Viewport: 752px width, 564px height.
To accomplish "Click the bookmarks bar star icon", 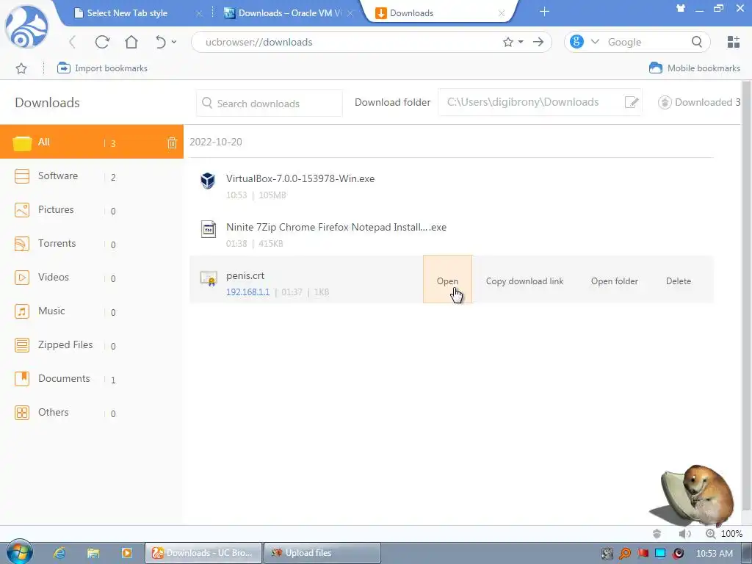I will coord(21,68).
